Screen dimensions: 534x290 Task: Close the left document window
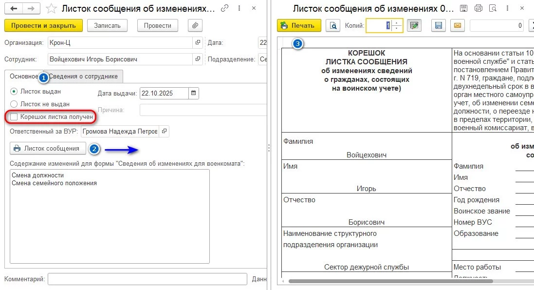pos(254,8)
